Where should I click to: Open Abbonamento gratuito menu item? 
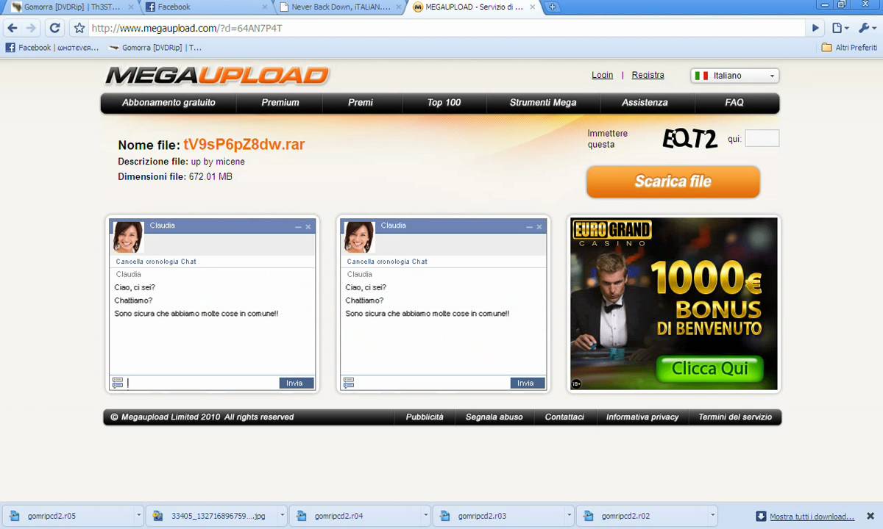click(x=169, y=103)
